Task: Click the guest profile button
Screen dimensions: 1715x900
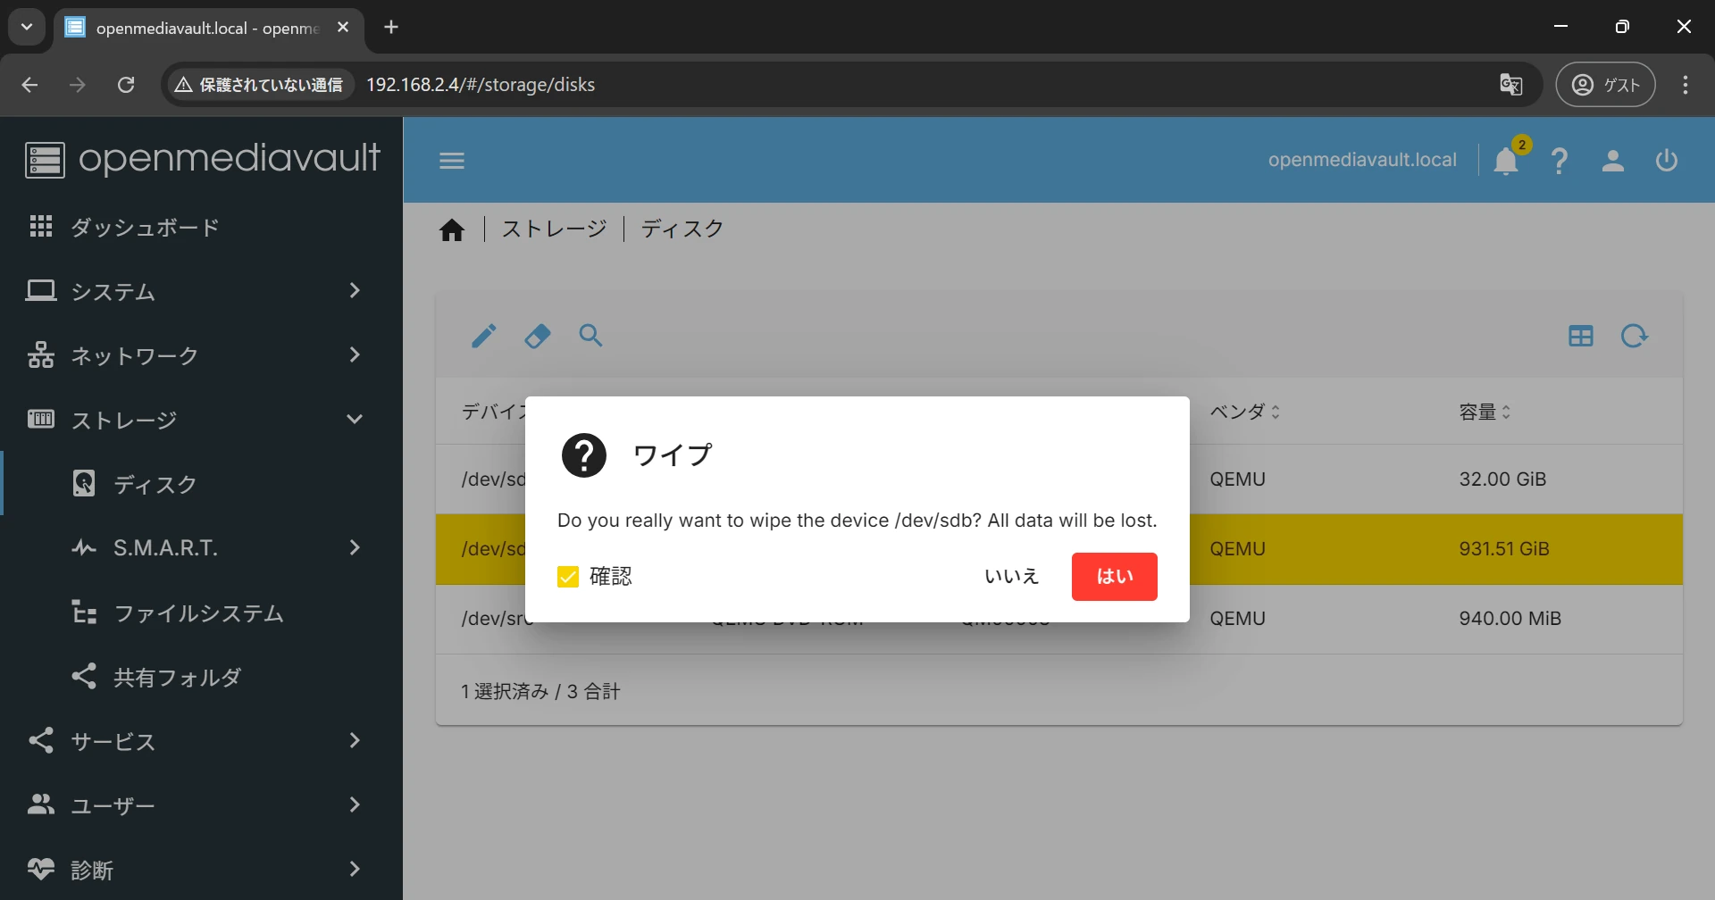Action: [1605, 85]
